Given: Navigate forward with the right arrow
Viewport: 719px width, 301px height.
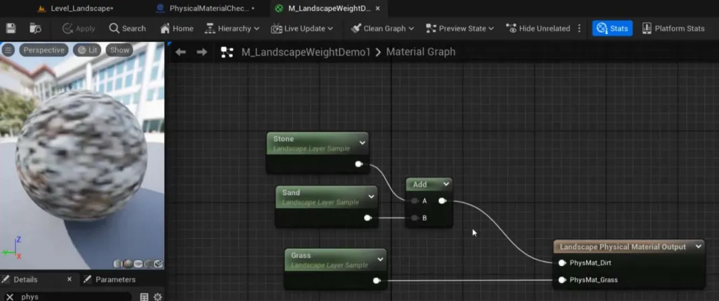Looking at the screenshot, I should pos(202,52).
